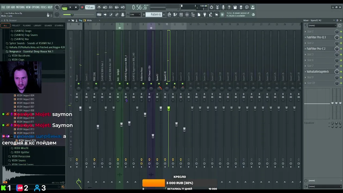
Task: Open the plugin picker plug icon
Action: pos(205,14)
